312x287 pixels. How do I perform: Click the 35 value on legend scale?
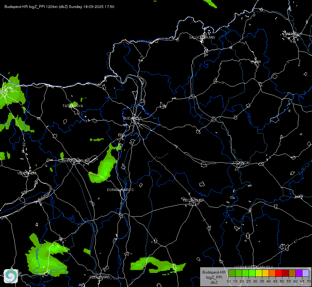262,282
